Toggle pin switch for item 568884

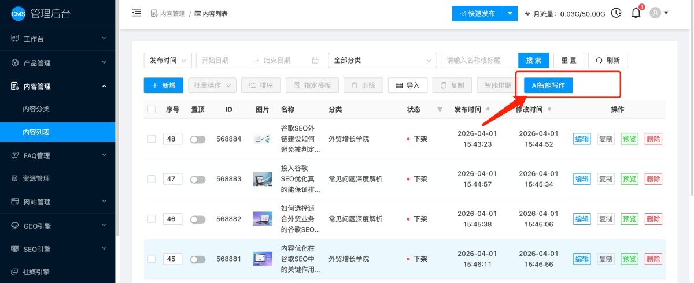[x=198, y=139]
